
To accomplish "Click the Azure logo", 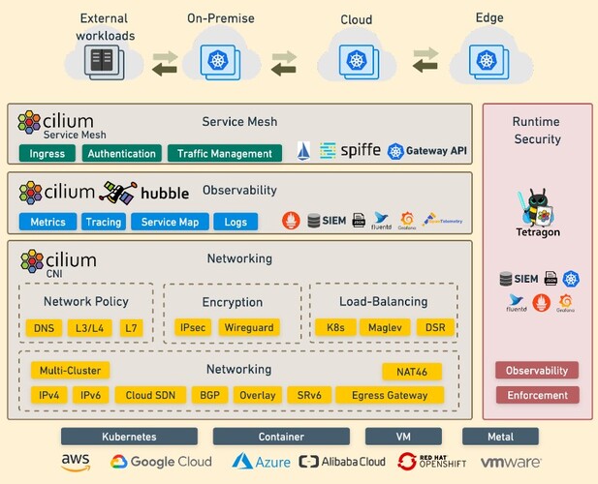I will pyautogui.click(x=261, y=461).
